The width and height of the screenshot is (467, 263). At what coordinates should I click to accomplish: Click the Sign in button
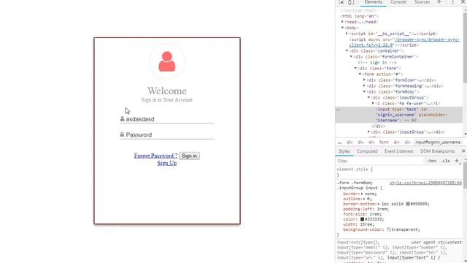click(x=190, y=156)
